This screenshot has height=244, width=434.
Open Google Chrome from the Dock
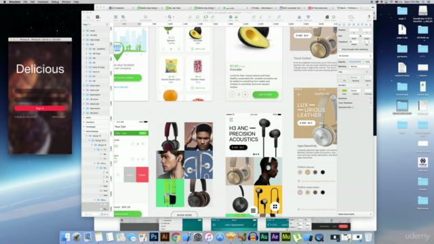click(176, 237)
